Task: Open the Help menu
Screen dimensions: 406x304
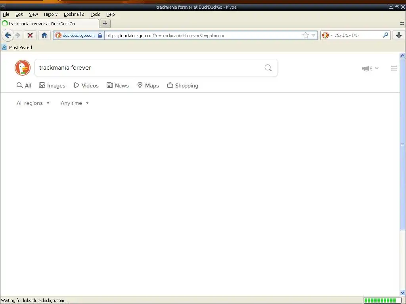Action: pyautogui.click(x=110, y=14)
